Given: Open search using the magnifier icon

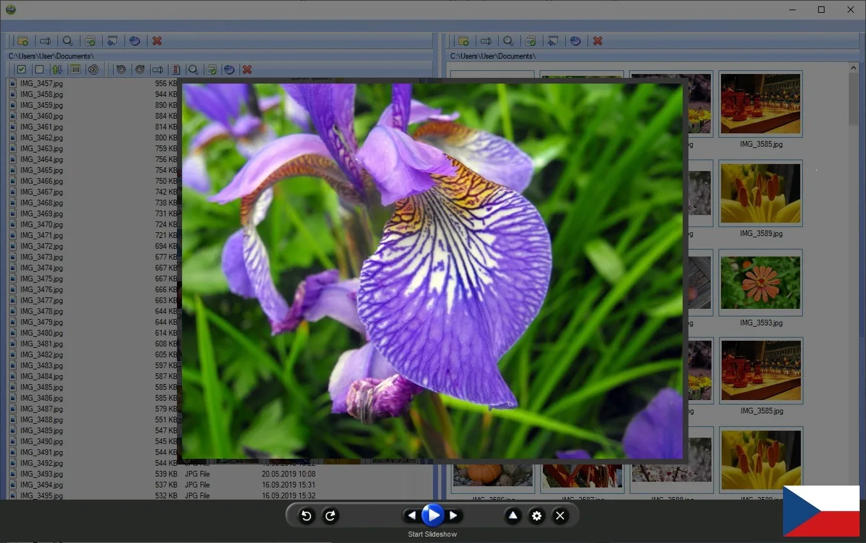Looking at the screenshot, I should pos(68,40).
